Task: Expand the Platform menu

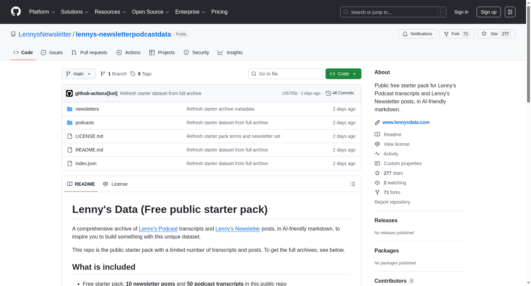Action: 42,12
